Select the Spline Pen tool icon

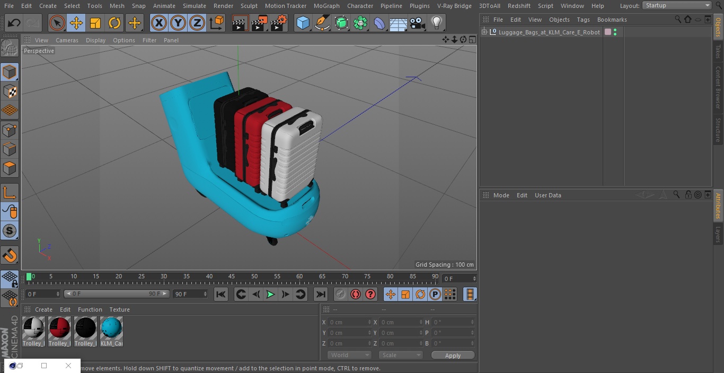(x=322, y=23)
